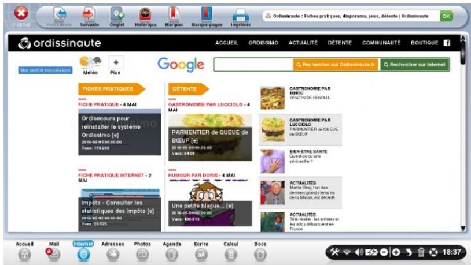Open the Calcul calculator app
The width and height of the screenshot is (471, 265).
pyautogui.click(x=231, y=251)
